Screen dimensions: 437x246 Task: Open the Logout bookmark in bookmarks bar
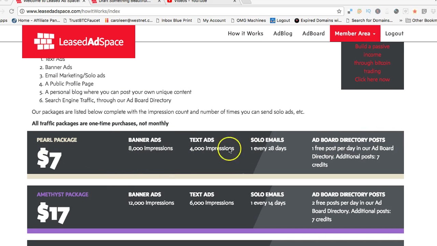[280, 20]
